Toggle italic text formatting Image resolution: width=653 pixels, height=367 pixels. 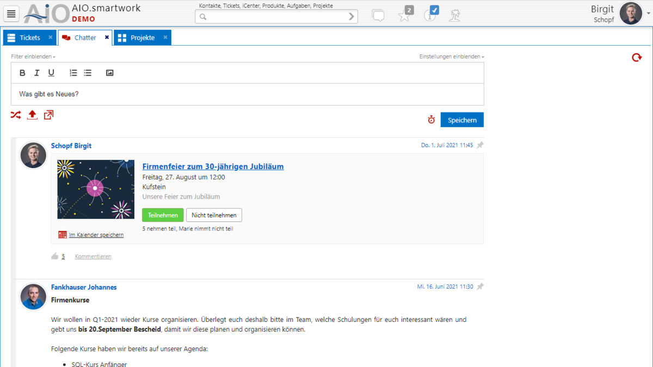pyautogui.click(x=36, y=73)
